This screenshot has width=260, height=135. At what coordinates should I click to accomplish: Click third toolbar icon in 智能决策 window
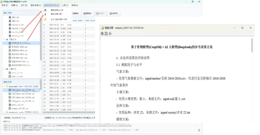click(110, 34)
